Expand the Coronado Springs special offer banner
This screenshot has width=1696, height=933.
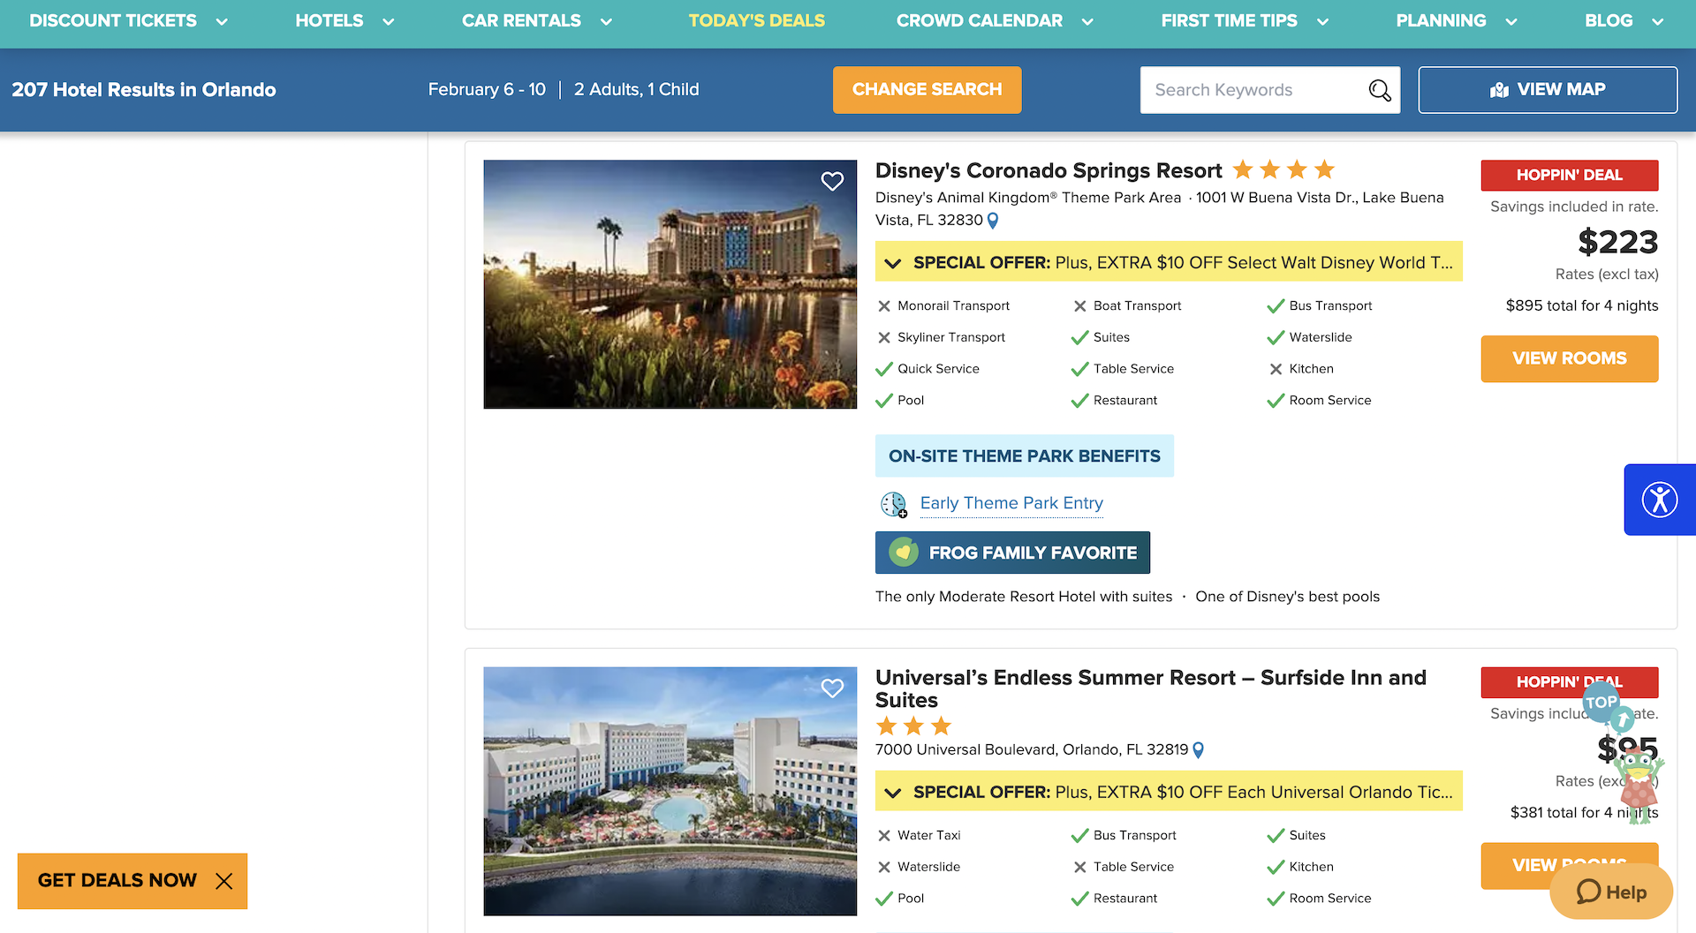click(1169, 262)
